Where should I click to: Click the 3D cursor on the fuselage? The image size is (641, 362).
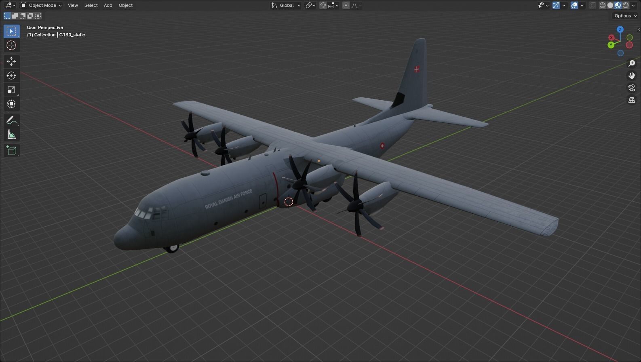pos(289,202)
